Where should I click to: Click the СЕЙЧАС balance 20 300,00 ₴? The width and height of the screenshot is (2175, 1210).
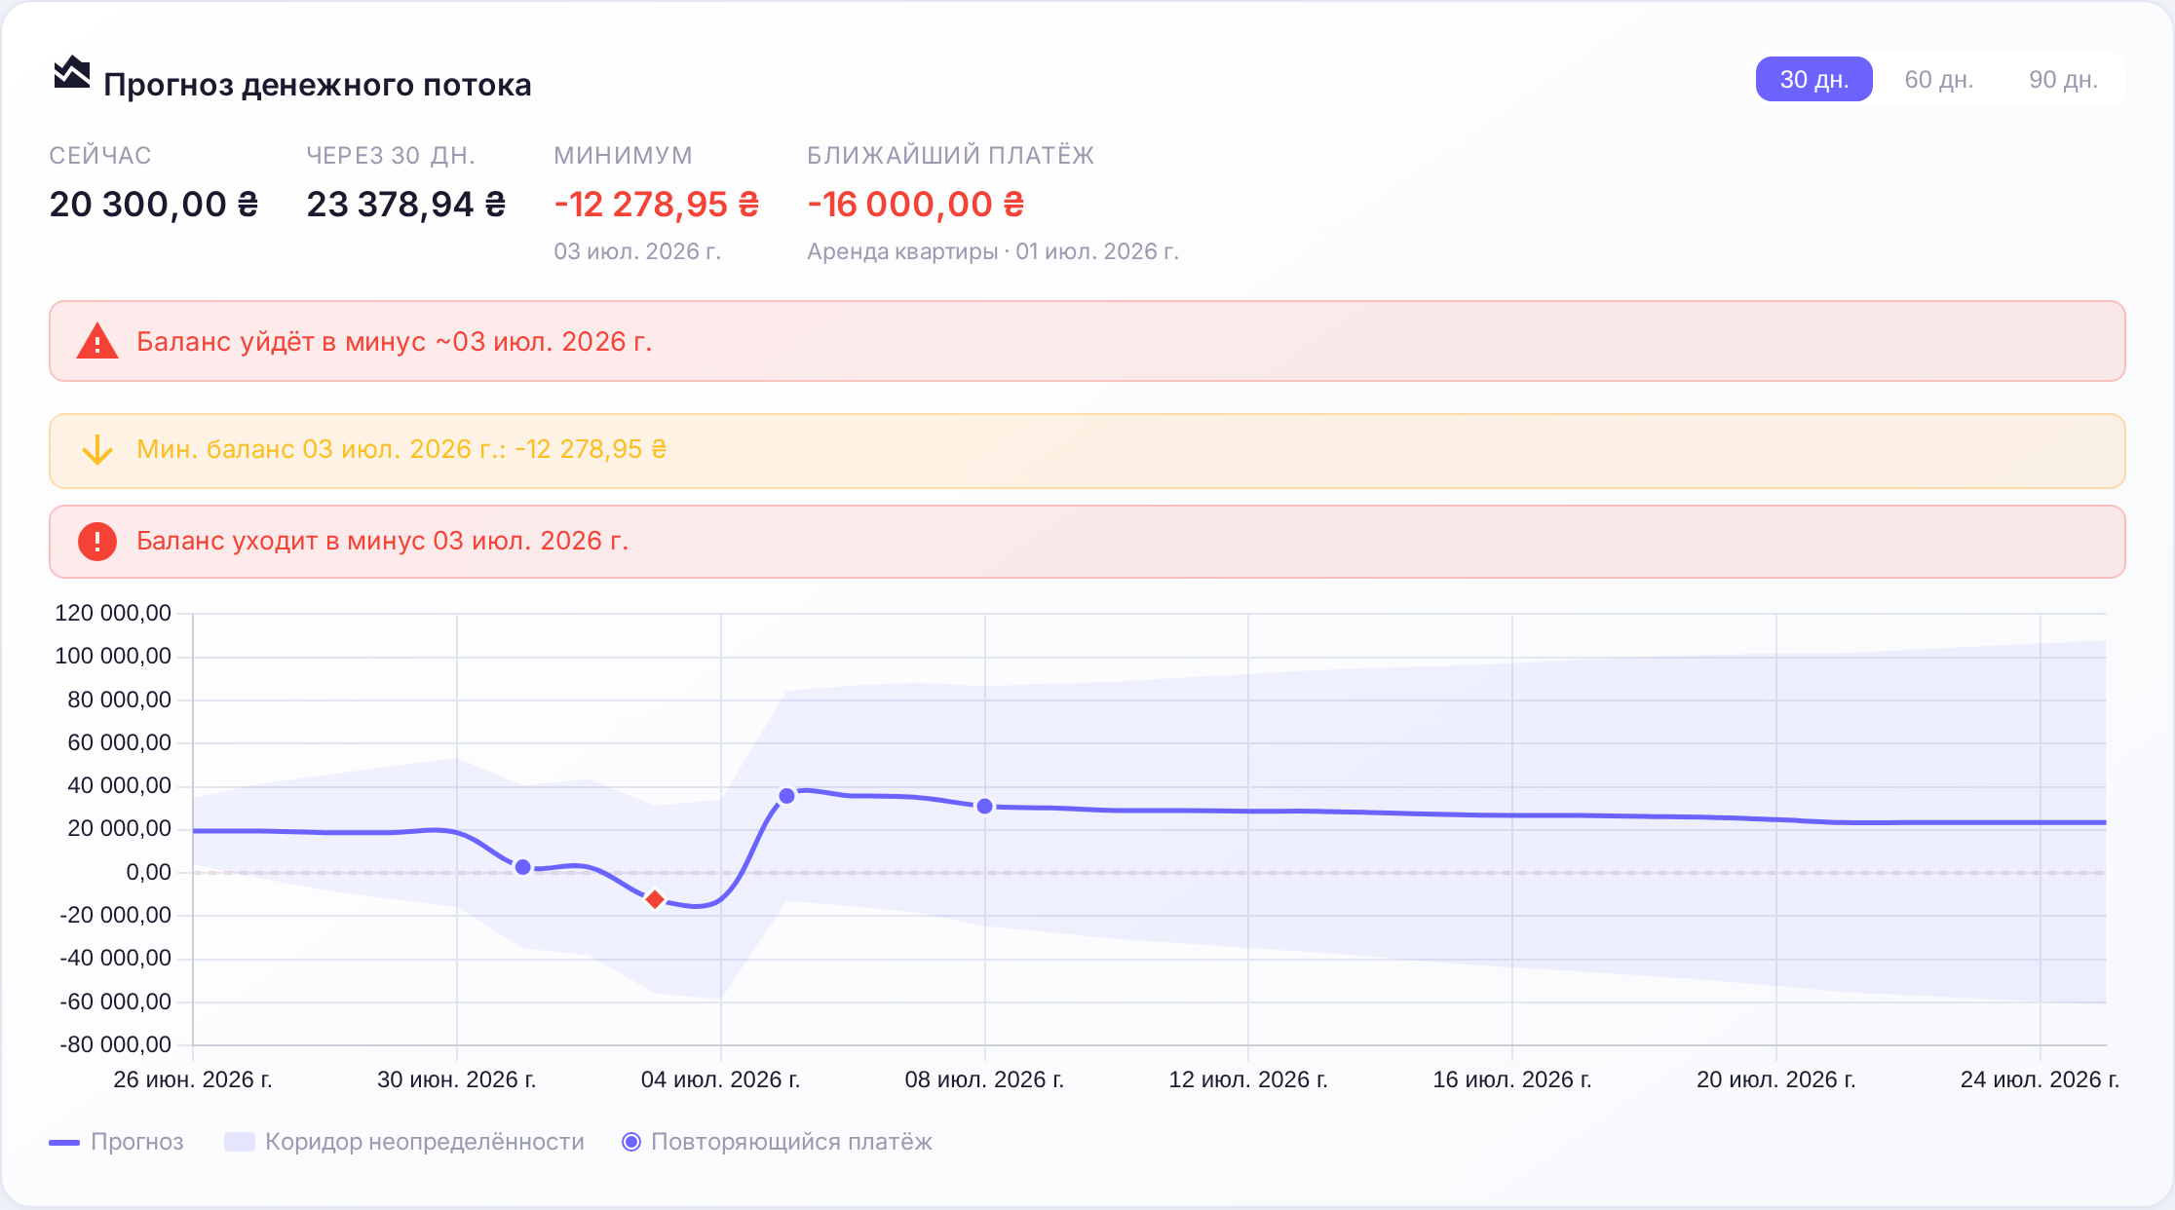(154, 205)
